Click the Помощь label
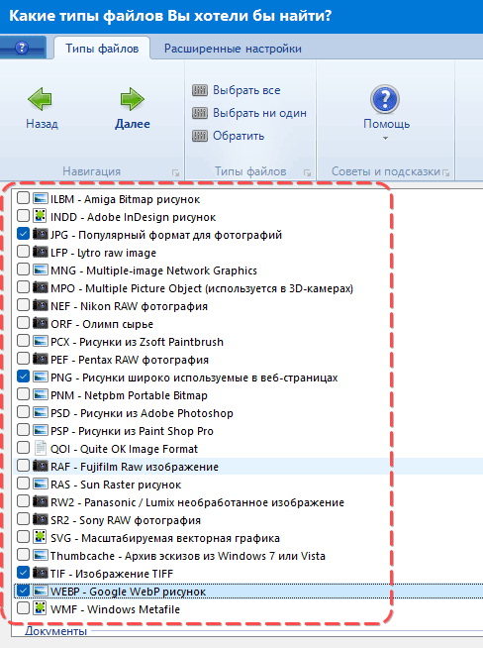Viewport: 483px width, 648px height. coord(386,124)
